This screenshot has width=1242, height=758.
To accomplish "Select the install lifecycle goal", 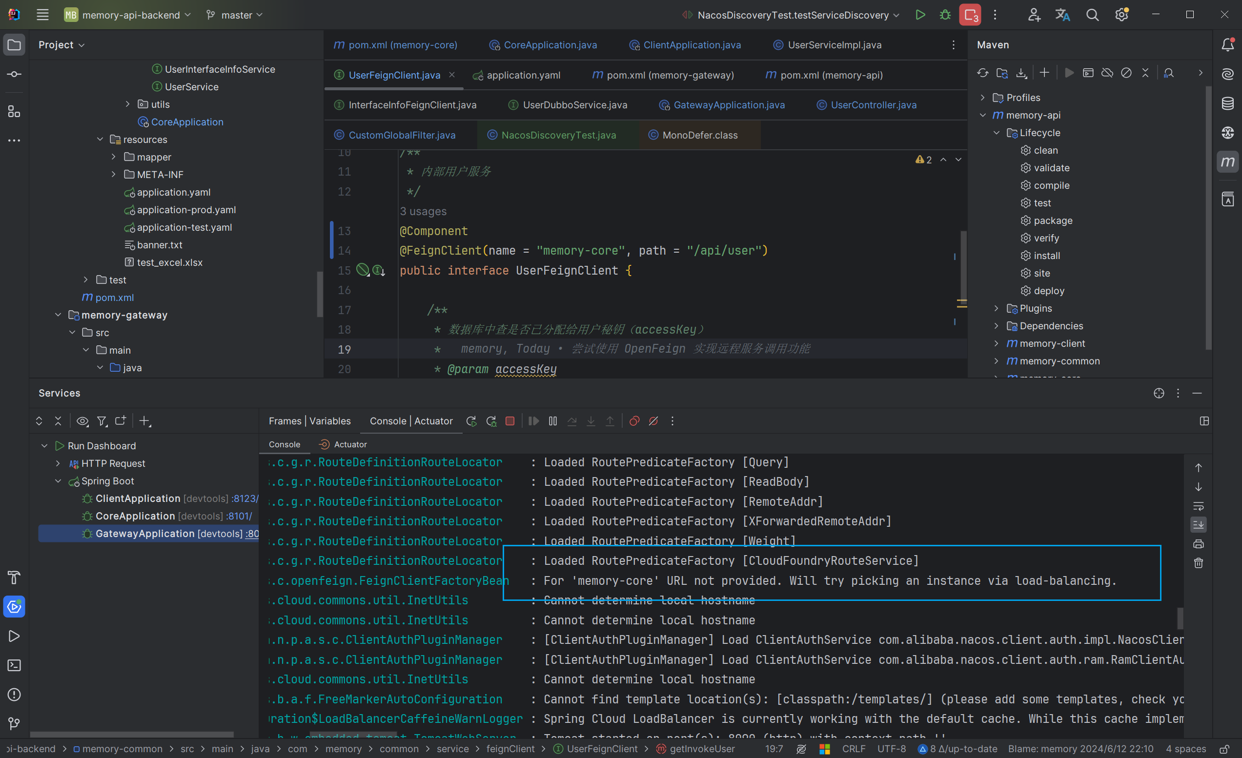I will click(1046, 256).
